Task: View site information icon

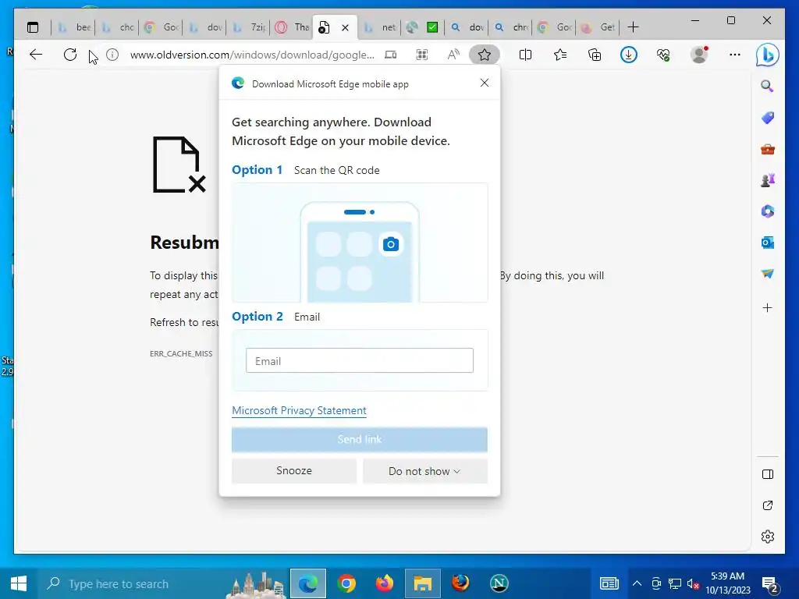Action: (x=112, y=55)
